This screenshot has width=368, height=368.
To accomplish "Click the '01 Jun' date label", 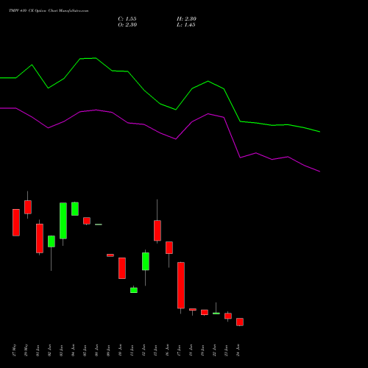I will (38, 350).
